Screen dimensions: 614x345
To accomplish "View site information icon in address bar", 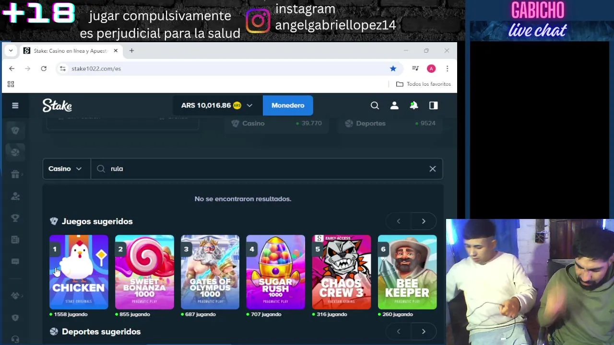I will coord(62,69).
